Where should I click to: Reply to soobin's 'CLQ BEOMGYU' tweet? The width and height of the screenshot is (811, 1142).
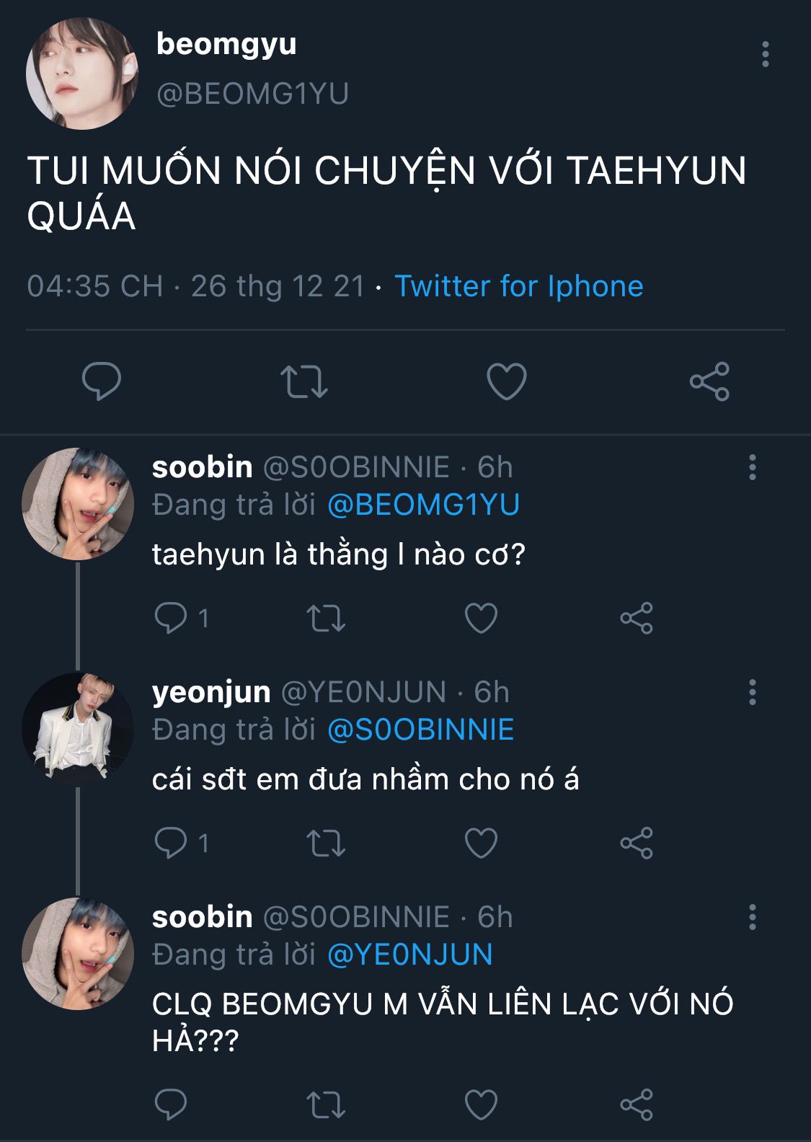pos(171,1104)
